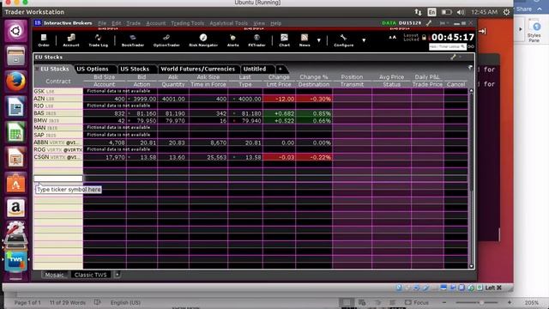This screenshot has height=309, width=549.
Task: Click volume indicator in top bar
Action: 461,12
